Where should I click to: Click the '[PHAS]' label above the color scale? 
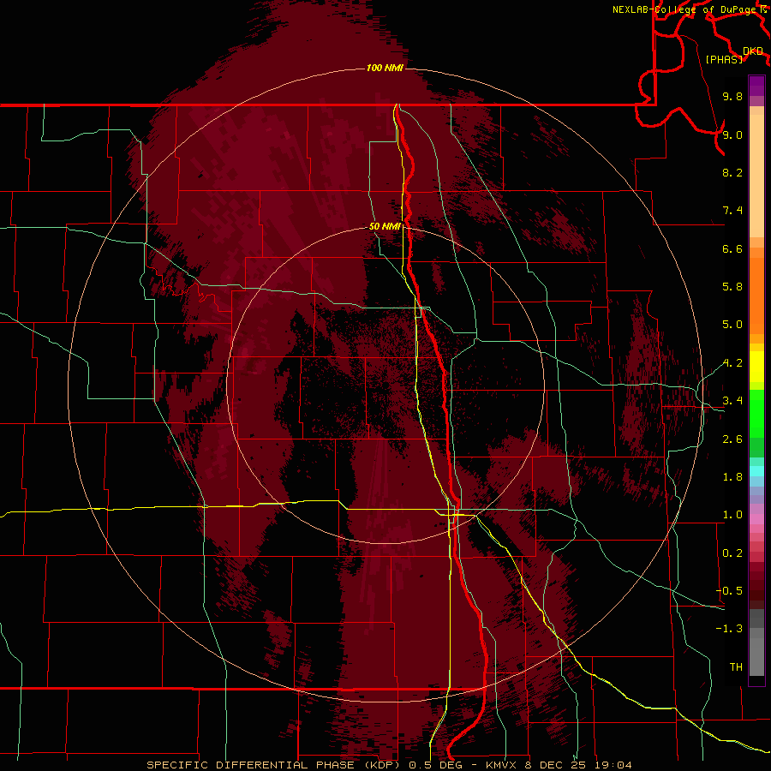click(724, 59)
